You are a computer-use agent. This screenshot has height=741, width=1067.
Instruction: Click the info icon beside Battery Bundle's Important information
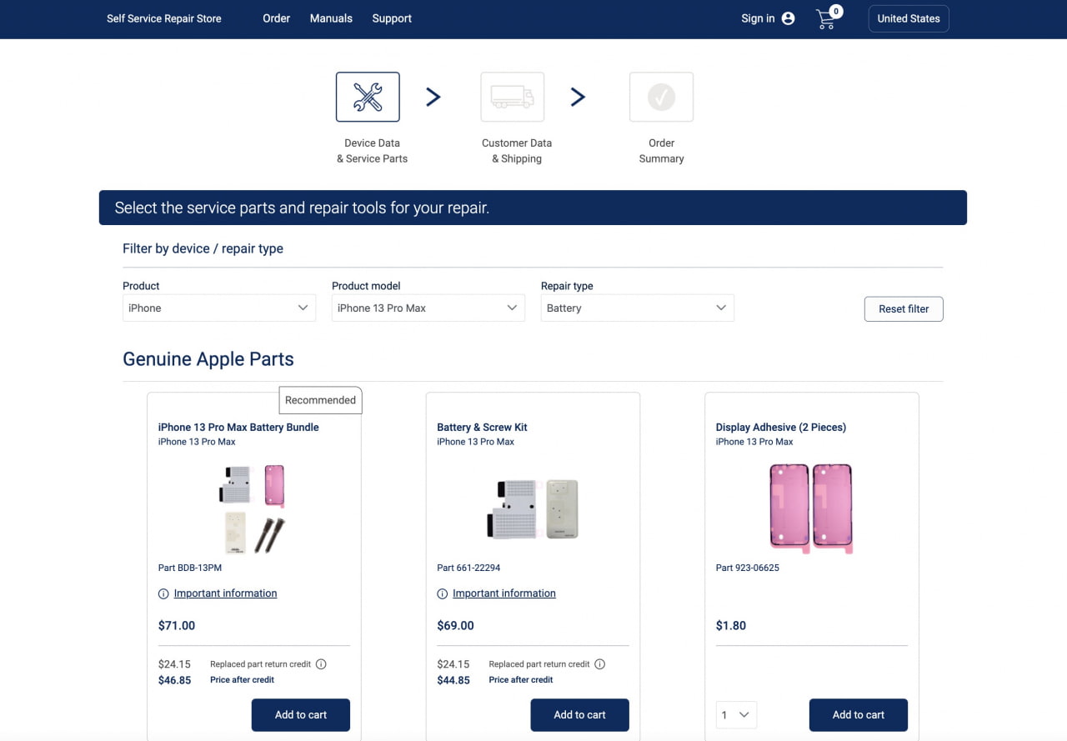click(x=162, y=593)
